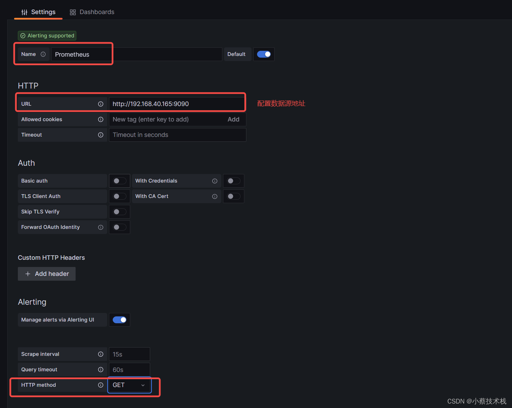
Task: Click the Query timeout info icon
Action: coord(101,370)
